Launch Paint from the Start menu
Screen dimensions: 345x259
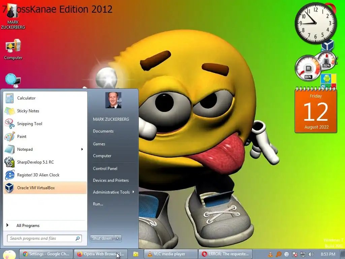click(45, 136)
